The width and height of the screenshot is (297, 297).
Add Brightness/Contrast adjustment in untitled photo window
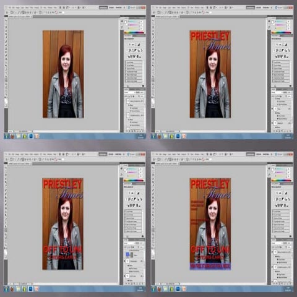coord(129,45)
